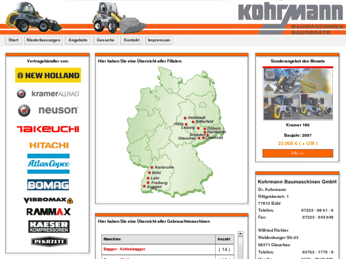
Task: Click the Bühl phone number 07223 - 98 61 - 0
Action: pyautogui.click(x=317, y=210)
